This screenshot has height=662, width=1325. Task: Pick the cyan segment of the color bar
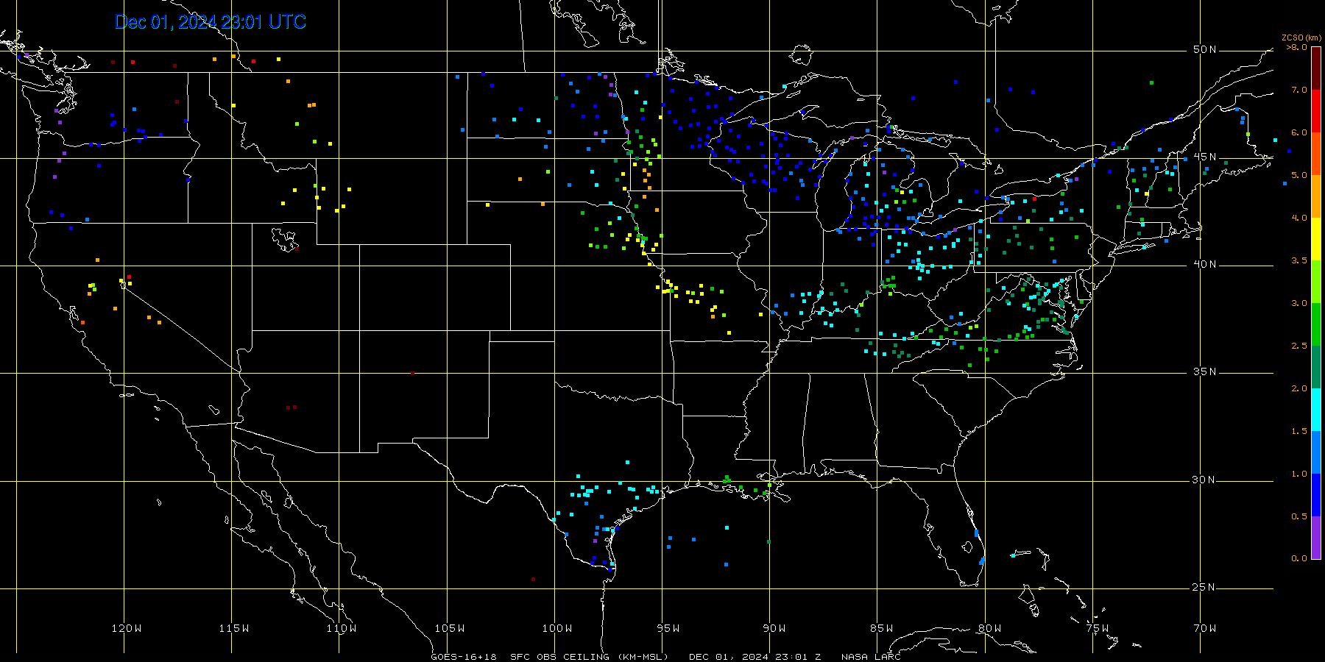pyautogui.click(x=1316, y=410)
